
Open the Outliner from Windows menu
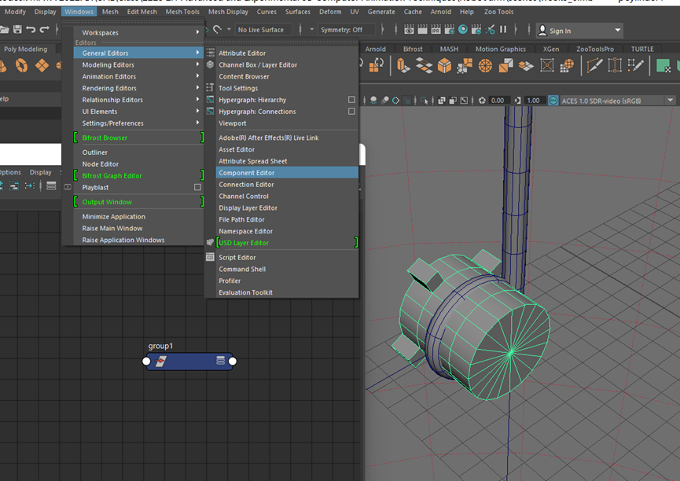pyautogui.click(x=138, y=152)
